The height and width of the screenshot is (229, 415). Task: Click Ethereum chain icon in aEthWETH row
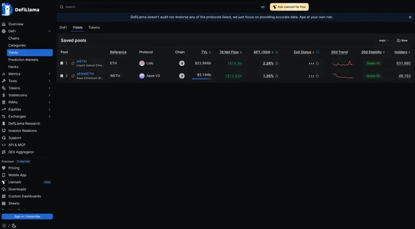point(182,76)
